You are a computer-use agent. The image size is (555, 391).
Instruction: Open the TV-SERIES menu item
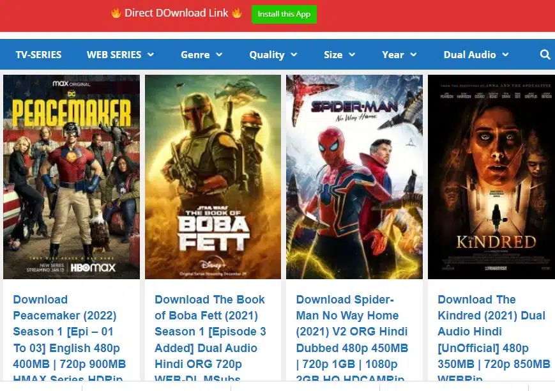38,54
